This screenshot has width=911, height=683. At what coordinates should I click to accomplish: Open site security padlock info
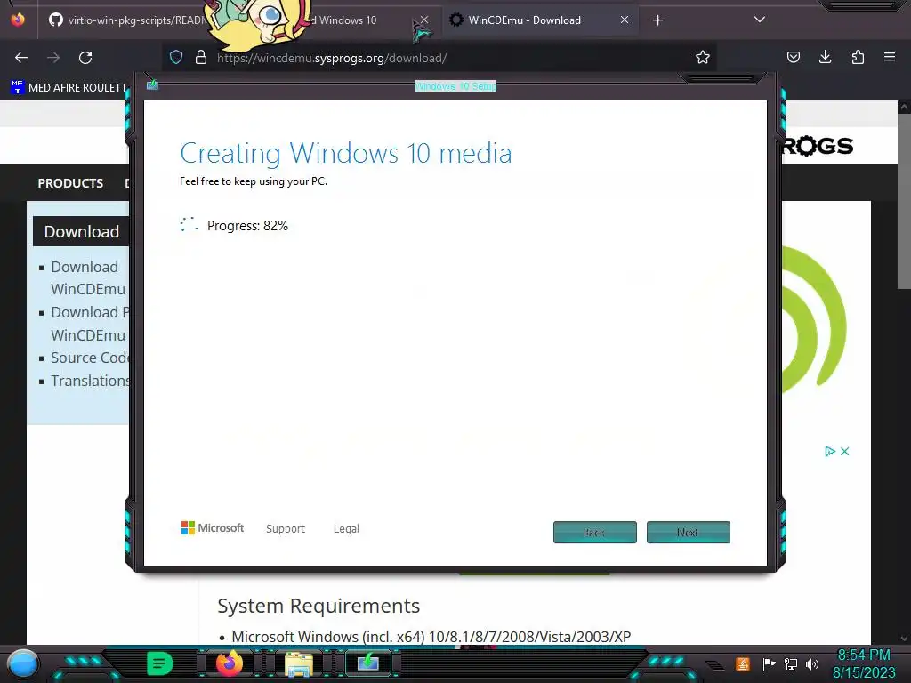[201, 57]
